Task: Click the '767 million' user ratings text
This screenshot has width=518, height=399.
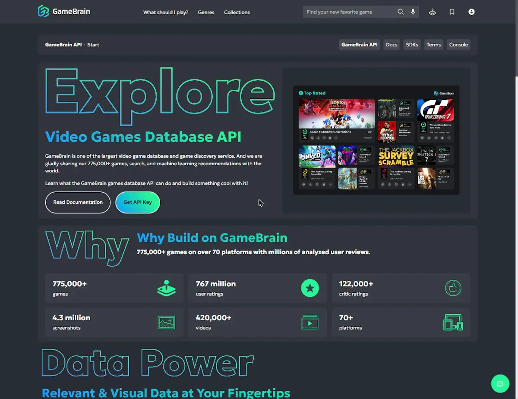Action: 216,284
